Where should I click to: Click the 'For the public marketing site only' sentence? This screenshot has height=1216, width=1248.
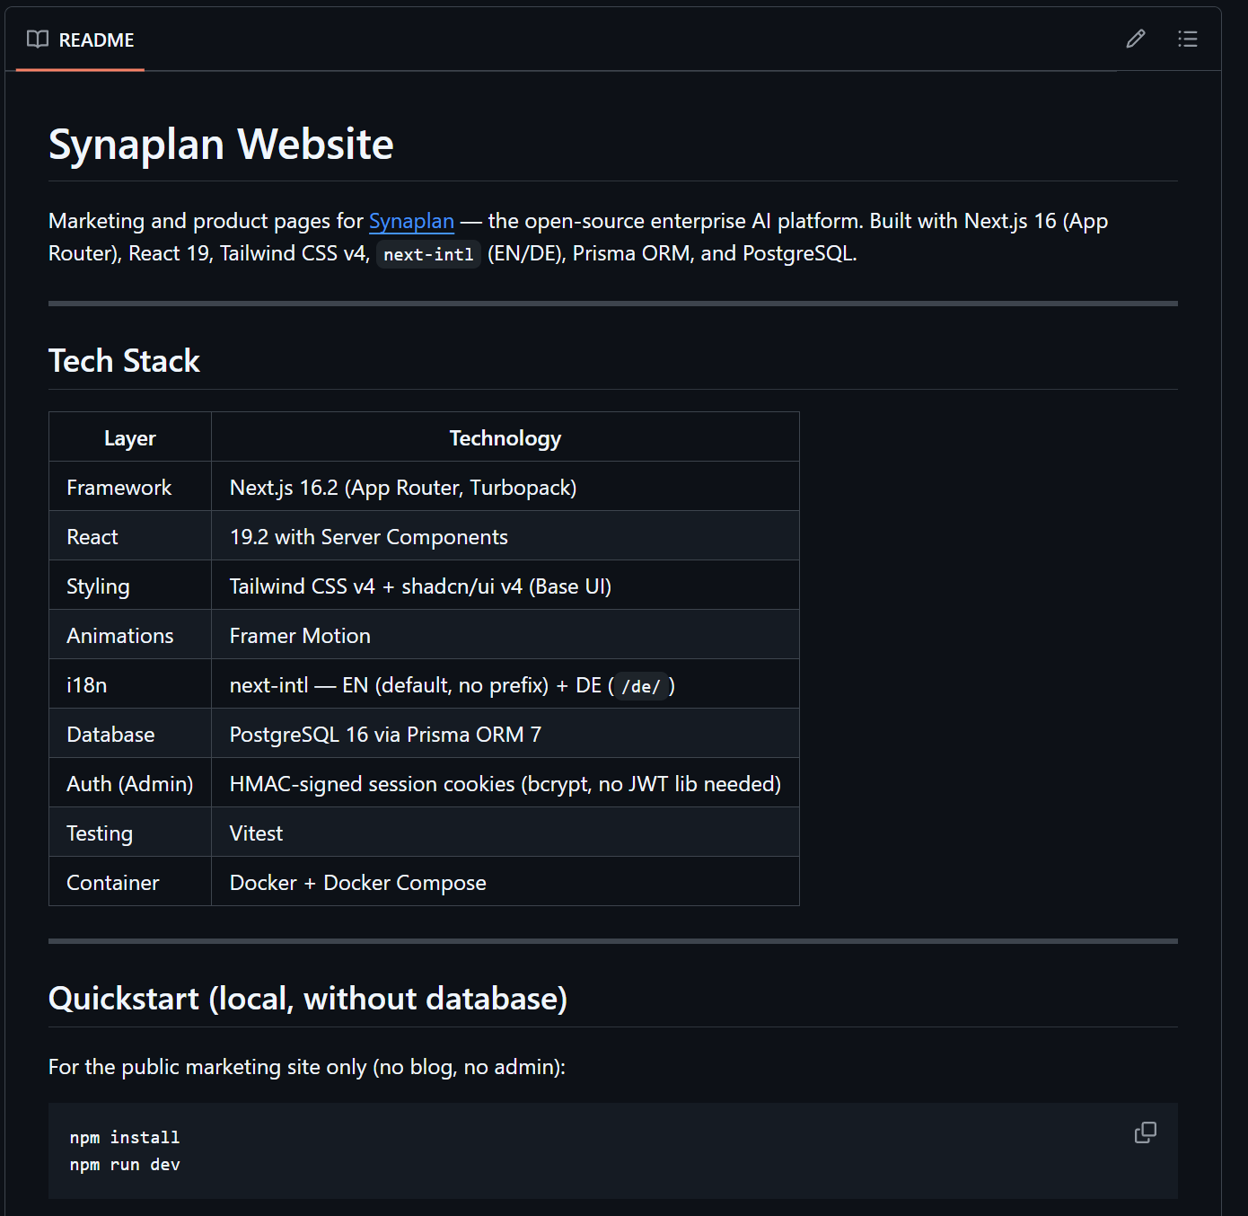(x=307, y=1067)
